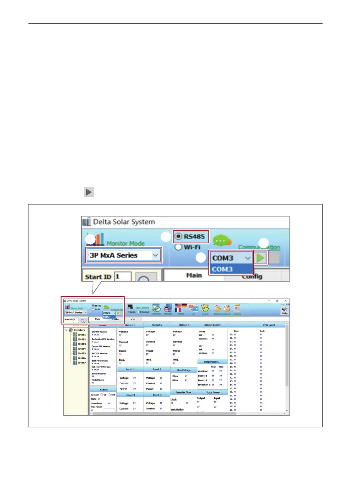Click the Send Command link
351x498 pixels.
[x=142, y=308]
